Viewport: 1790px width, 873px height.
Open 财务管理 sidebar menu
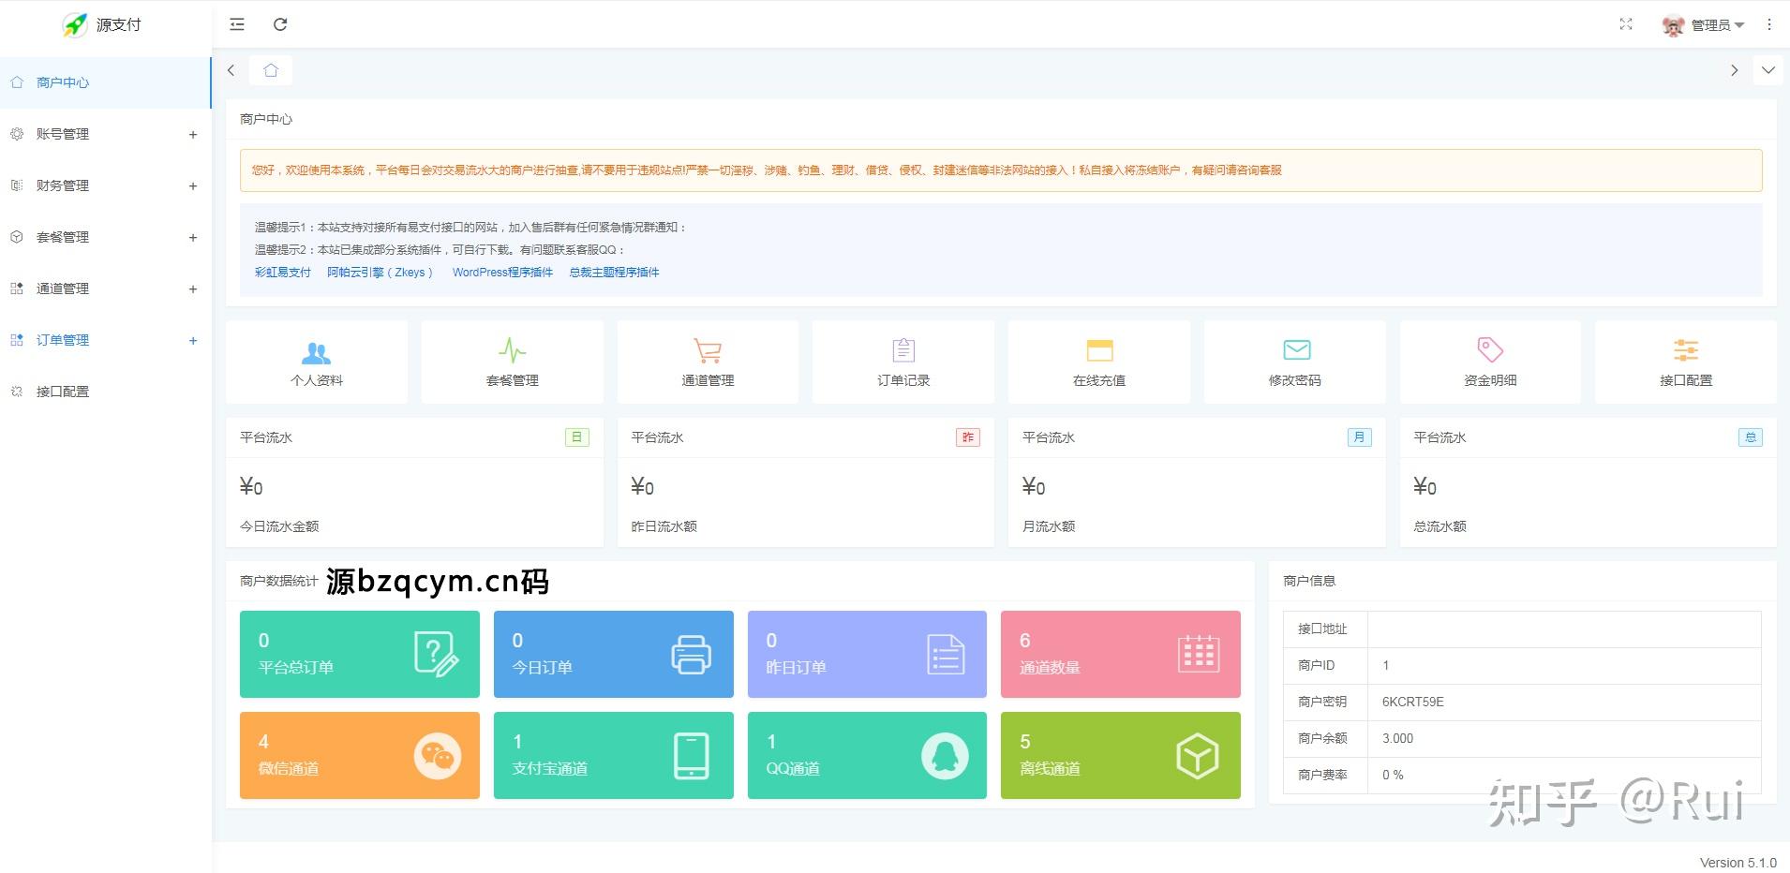106,185
